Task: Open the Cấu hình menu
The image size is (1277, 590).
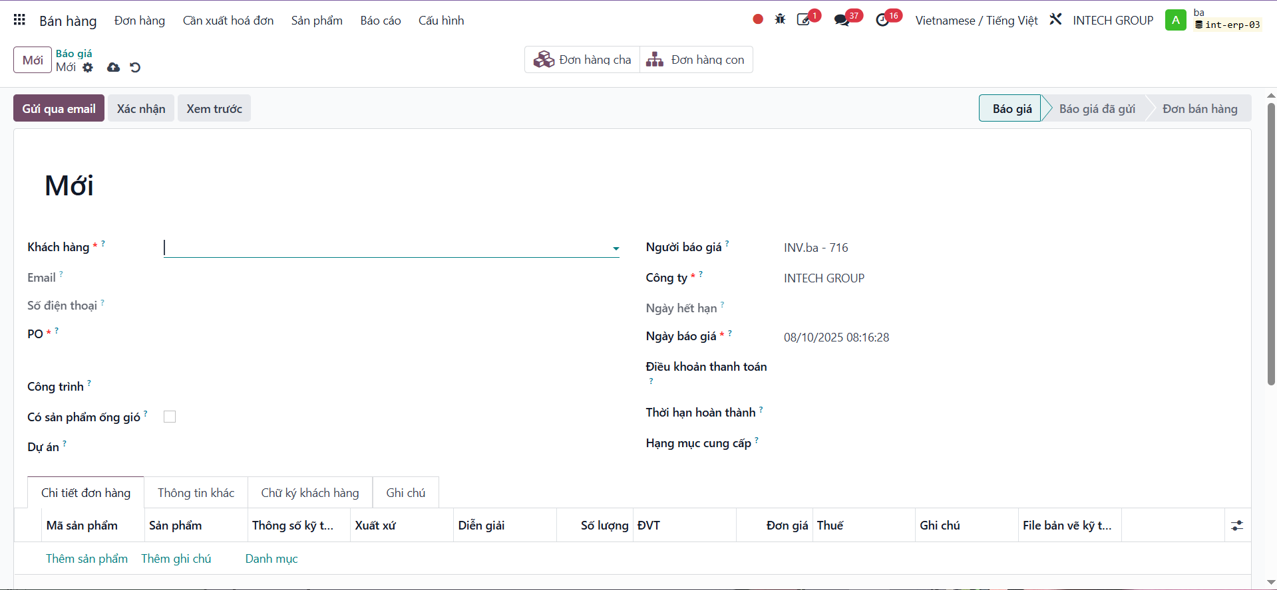Action: click(441, 21)
